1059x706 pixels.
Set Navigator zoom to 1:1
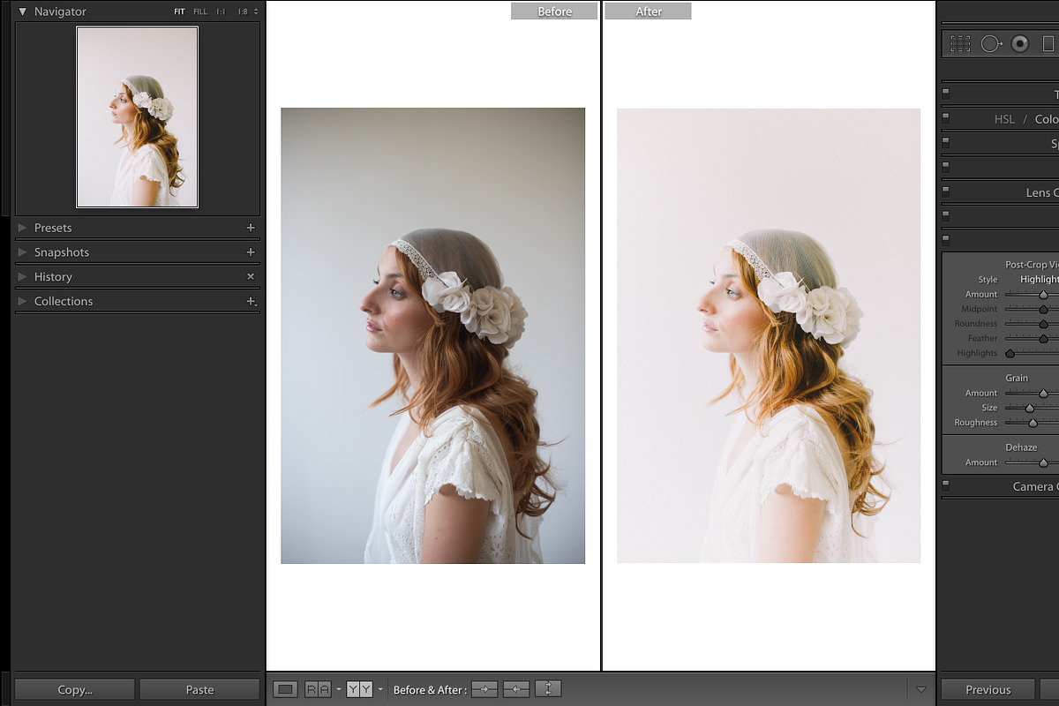[x=222, y=11]
